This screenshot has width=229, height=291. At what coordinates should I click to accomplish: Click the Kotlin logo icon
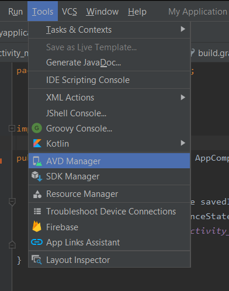(37, 143)
